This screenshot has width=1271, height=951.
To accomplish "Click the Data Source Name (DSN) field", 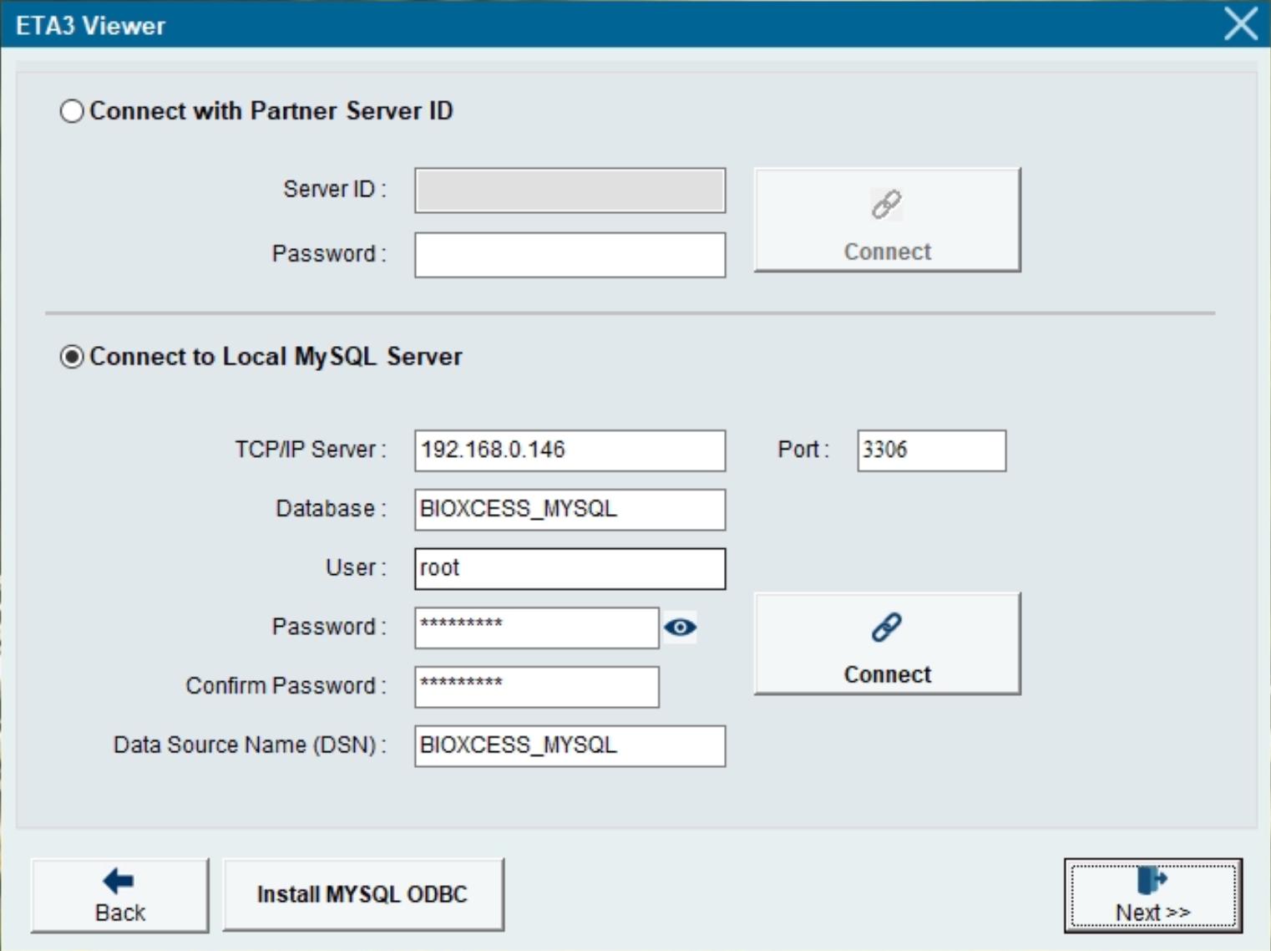I will click(x=570, y=745).
